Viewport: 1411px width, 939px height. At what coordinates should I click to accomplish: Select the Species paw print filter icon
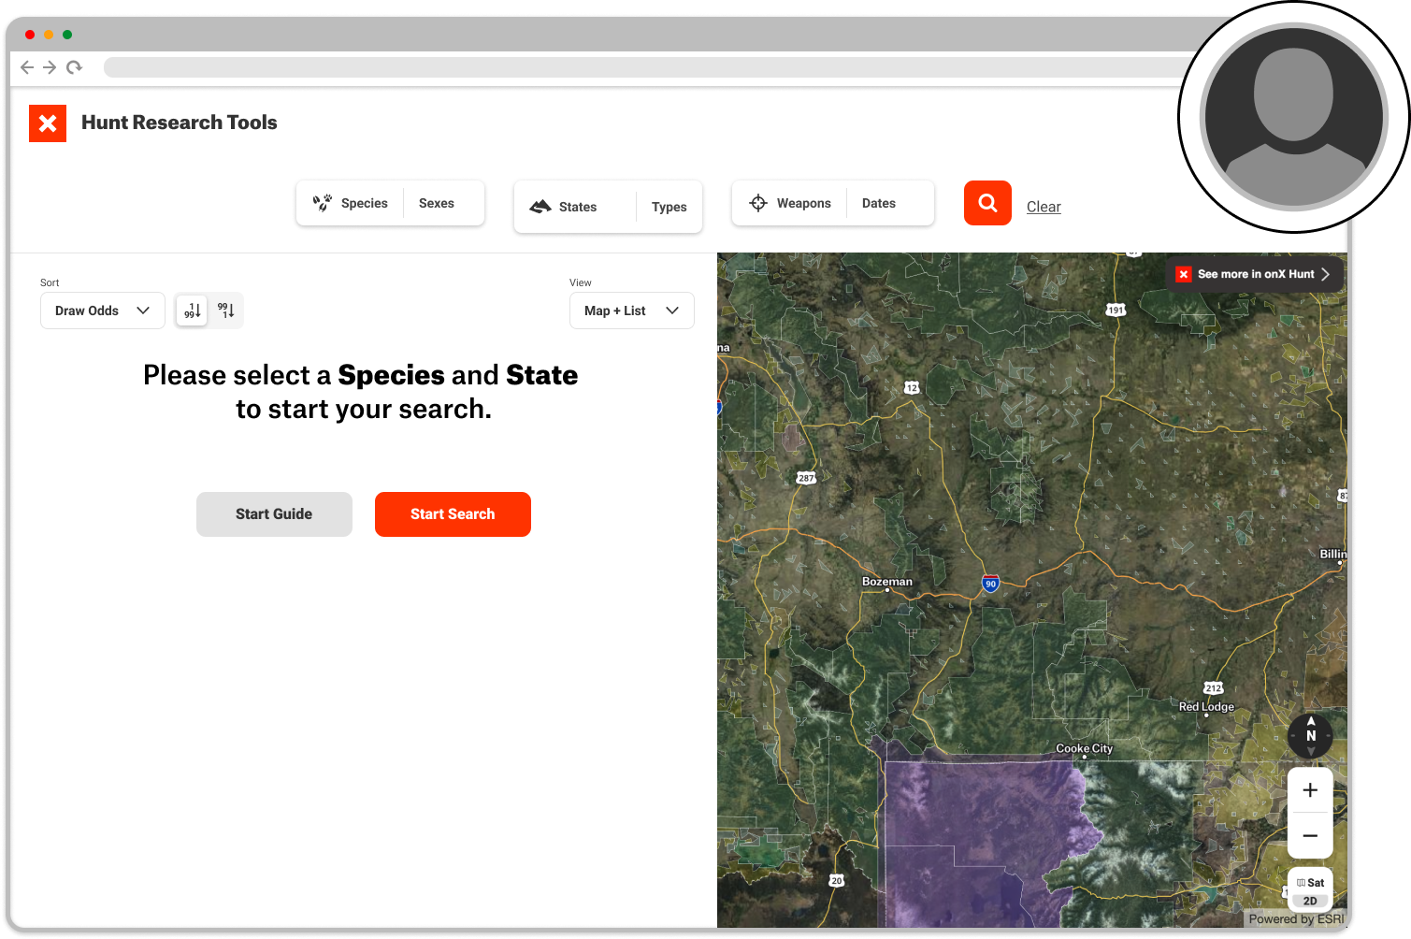323,203
